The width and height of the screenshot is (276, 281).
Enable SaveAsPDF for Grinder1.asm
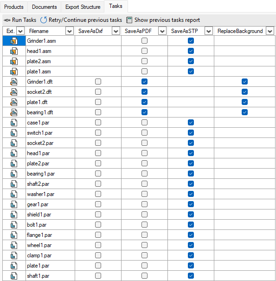click(x=144, y=41)
